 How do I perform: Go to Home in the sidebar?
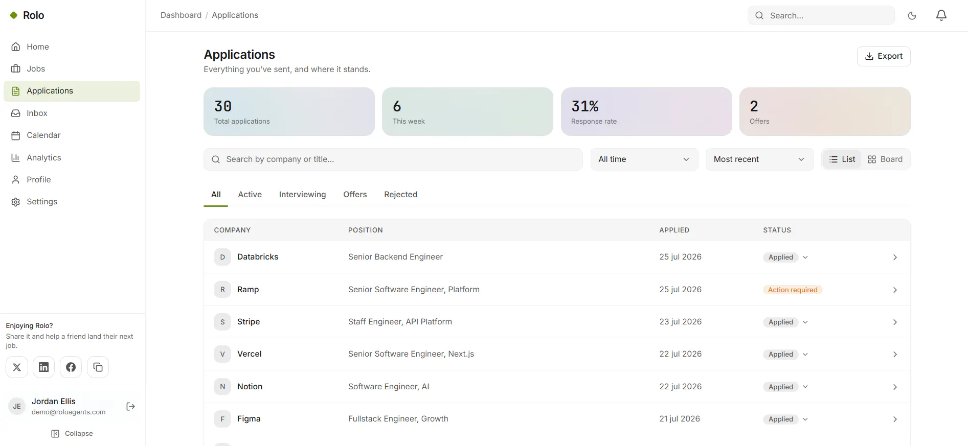pyautogui.click(x=72, y=47)
